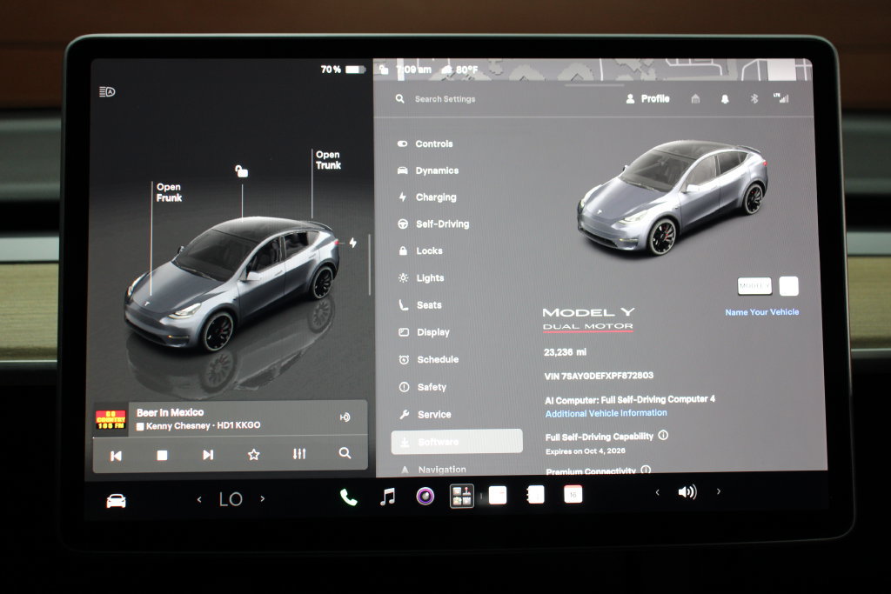Tap the battery percentage indicator
This screenshot has height=594, width=891.
click(x=343, y=70)
